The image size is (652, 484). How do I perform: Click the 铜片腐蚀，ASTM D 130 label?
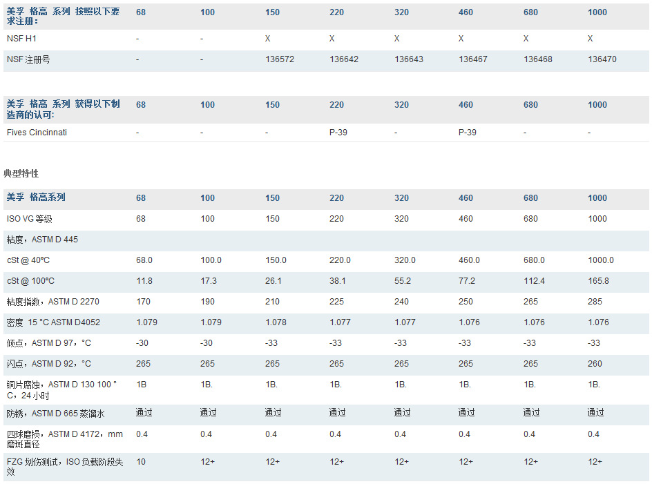click(x=62, y=390)
